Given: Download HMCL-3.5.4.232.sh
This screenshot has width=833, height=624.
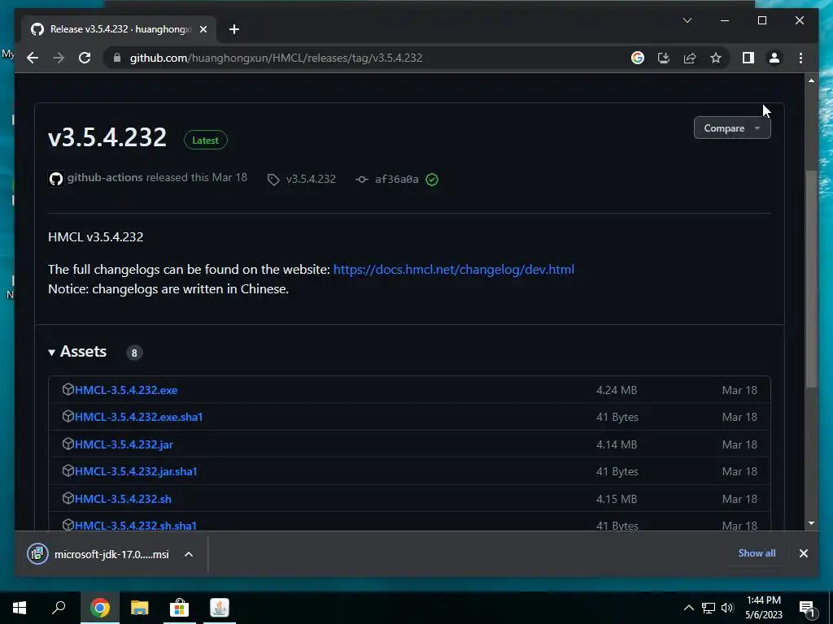Looking at the screenshot, I should pyautogui.click(x=123, y=499).
